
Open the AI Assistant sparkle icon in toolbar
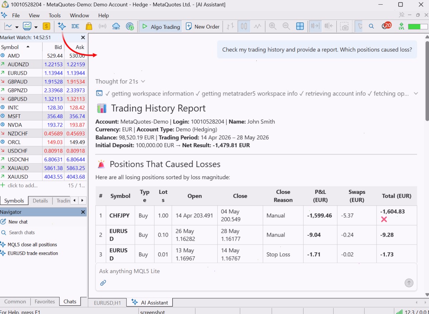[x=62, y=26]
